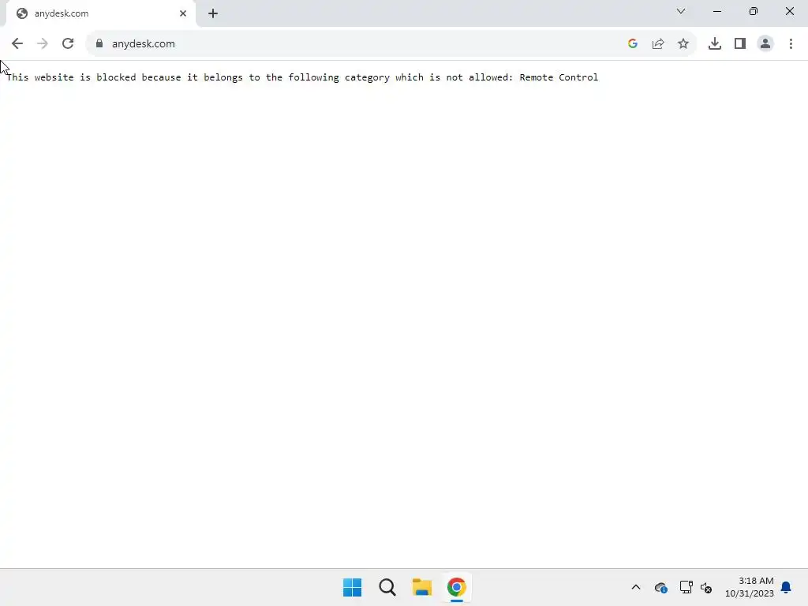This screenshot has height=606, width=808.
Task: Open the Chrome three-dot menu
Action: tap(791, 44)
